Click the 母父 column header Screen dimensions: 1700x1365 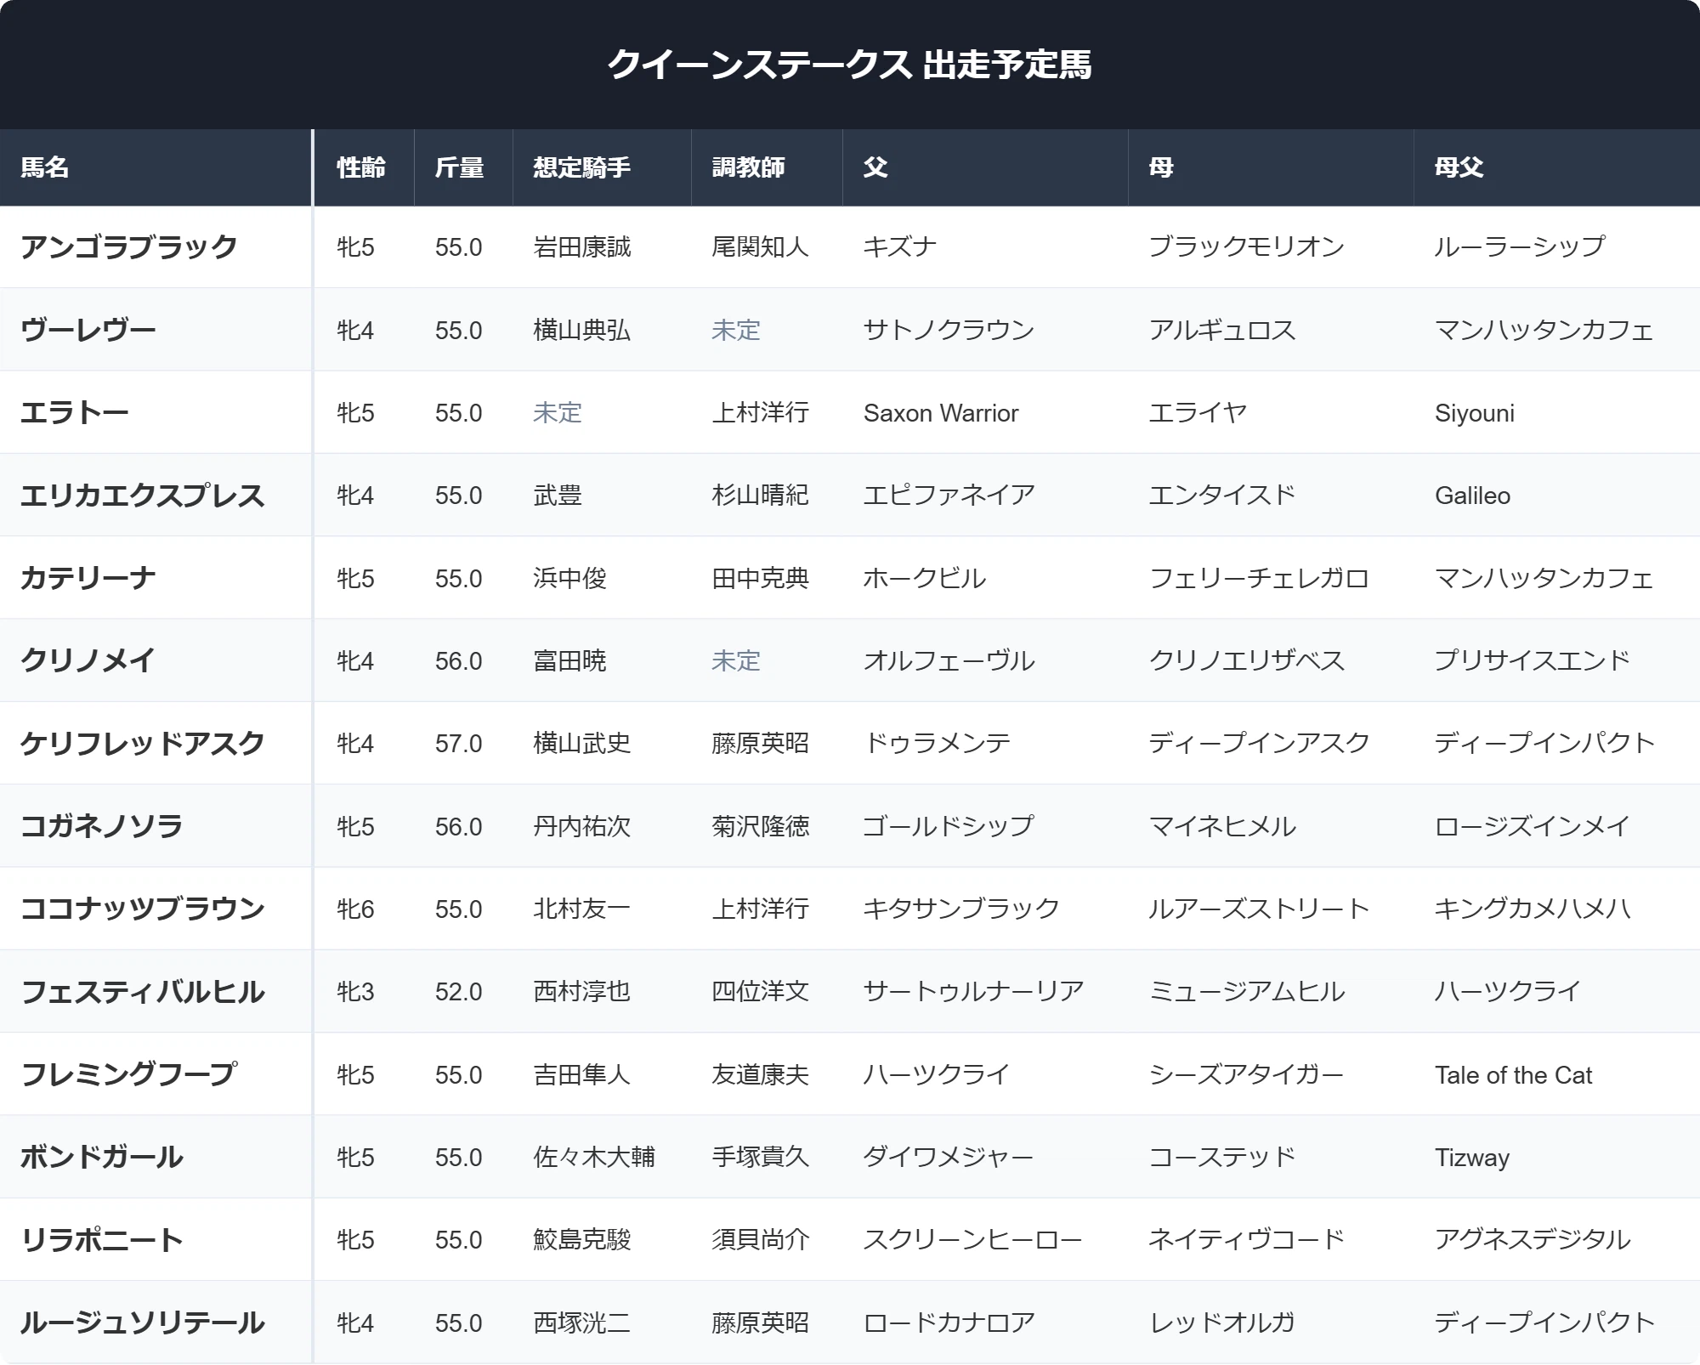click(1459, 167)
